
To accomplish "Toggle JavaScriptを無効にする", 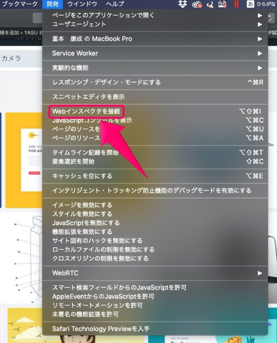I will point(155,223).
